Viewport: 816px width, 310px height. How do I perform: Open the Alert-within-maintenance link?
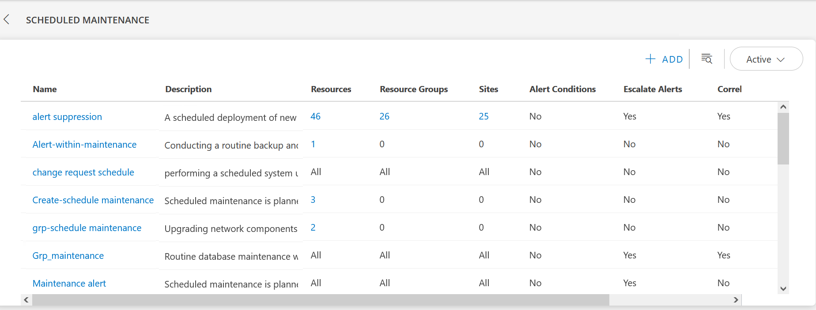click(84, 145)
